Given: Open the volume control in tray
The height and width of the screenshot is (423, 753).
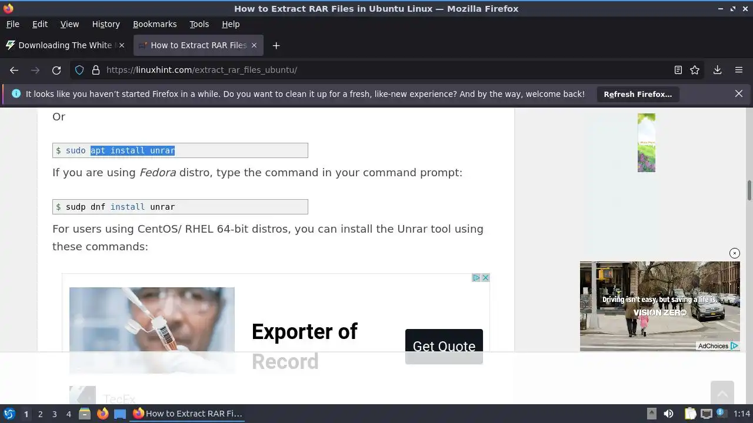Looking at the screenshot, I should (x=668, y=414).
